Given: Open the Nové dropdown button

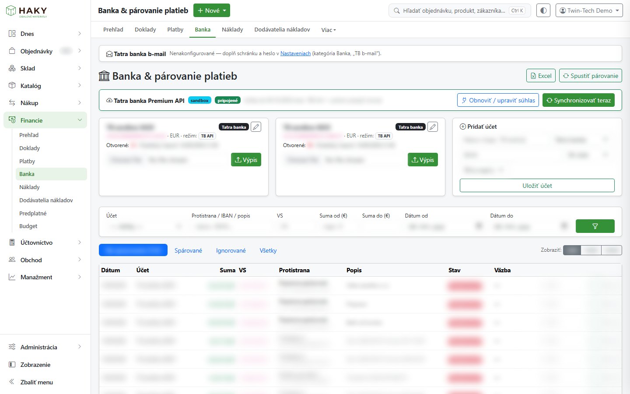Looking at the screenshot, I should click(x=212, y=11).
